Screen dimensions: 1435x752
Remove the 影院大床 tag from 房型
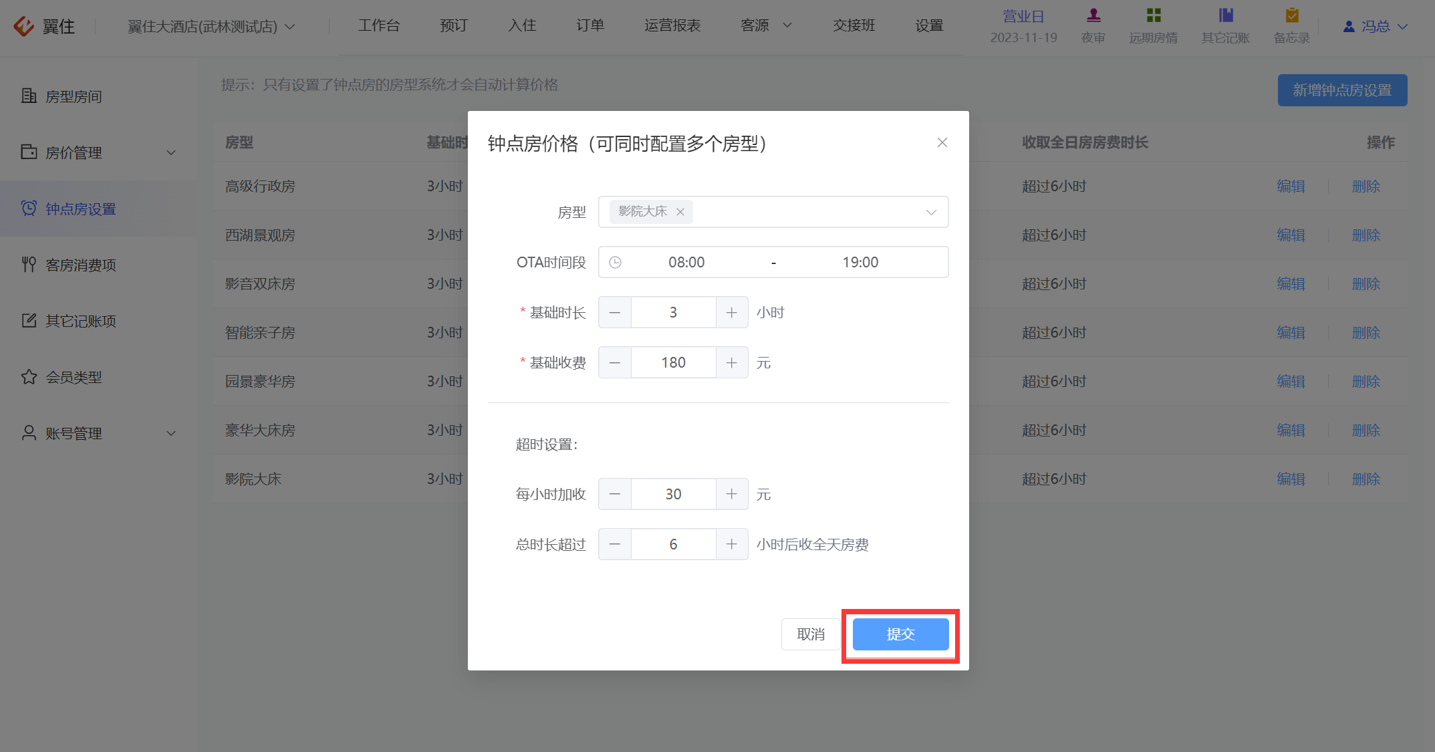tap(680, 212)
